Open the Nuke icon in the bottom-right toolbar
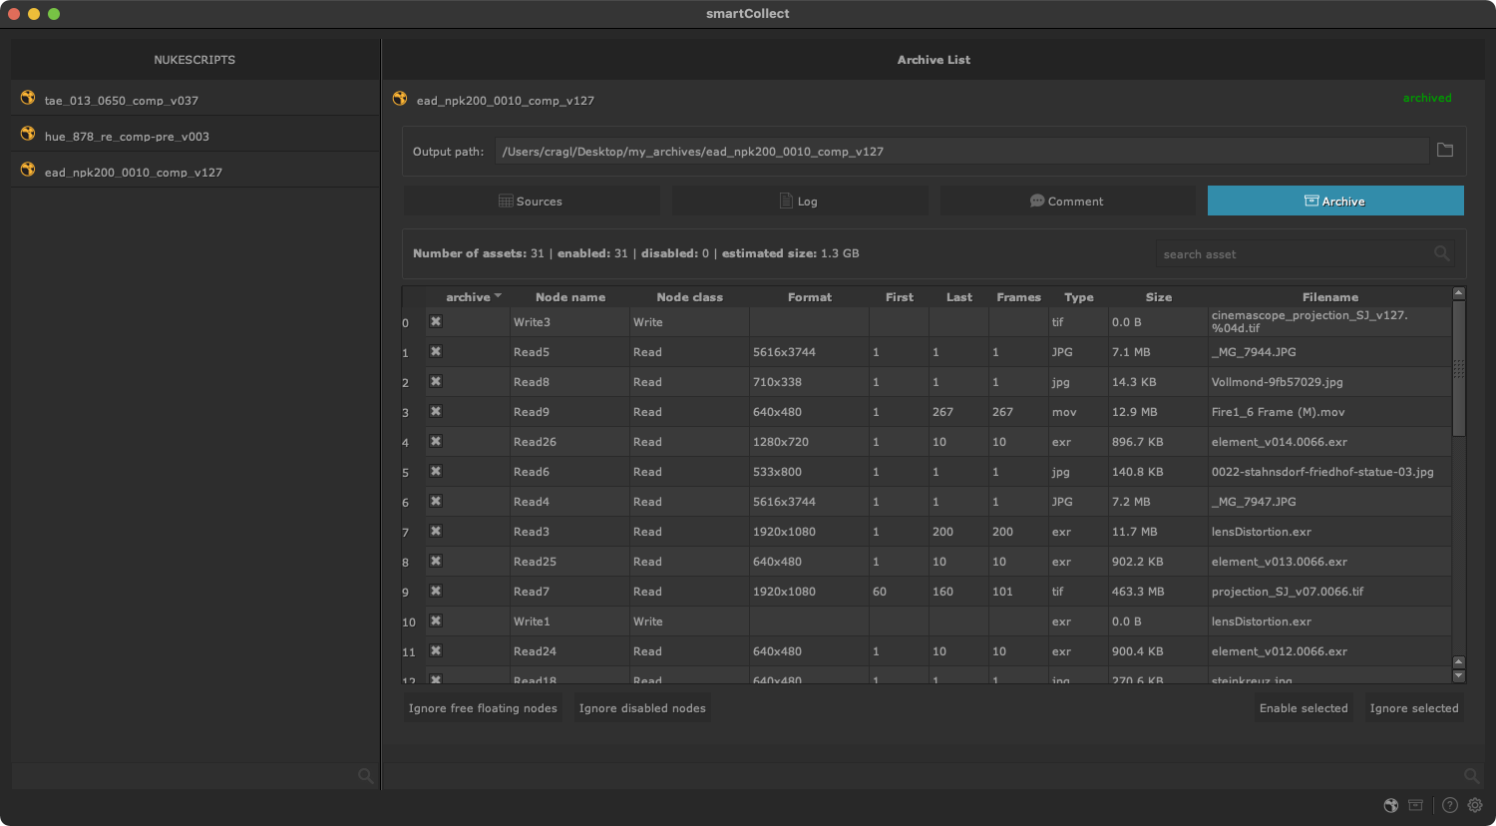The image size is (1496, 826). coord(1390,805)
